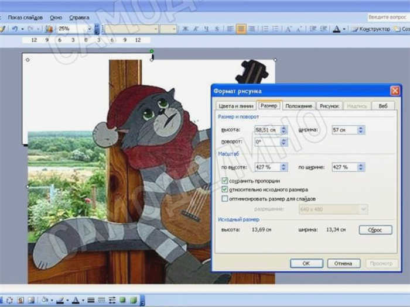
Task: Open the font size dropdown
Action: [175, 29]
